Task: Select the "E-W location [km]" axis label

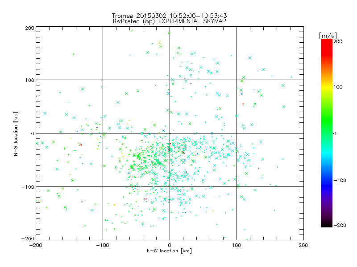Action: [169, 251]
